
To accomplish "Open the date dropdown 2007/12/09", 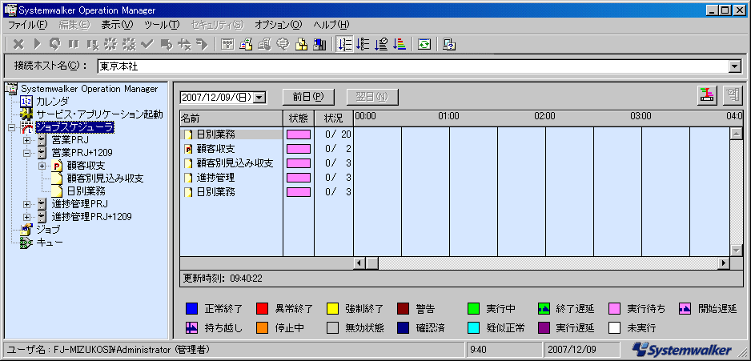I will 259,97.
